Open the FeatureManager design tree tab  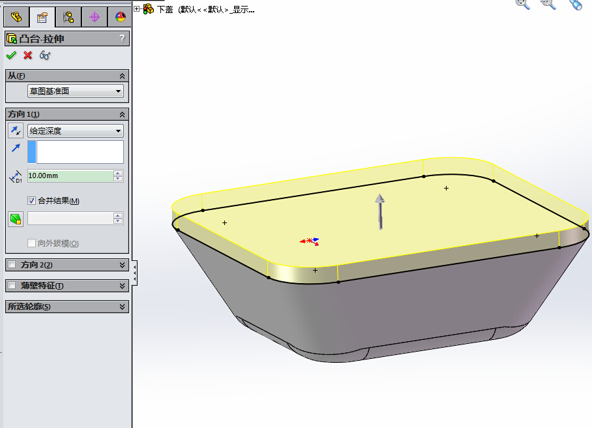(x=16, y=18)
